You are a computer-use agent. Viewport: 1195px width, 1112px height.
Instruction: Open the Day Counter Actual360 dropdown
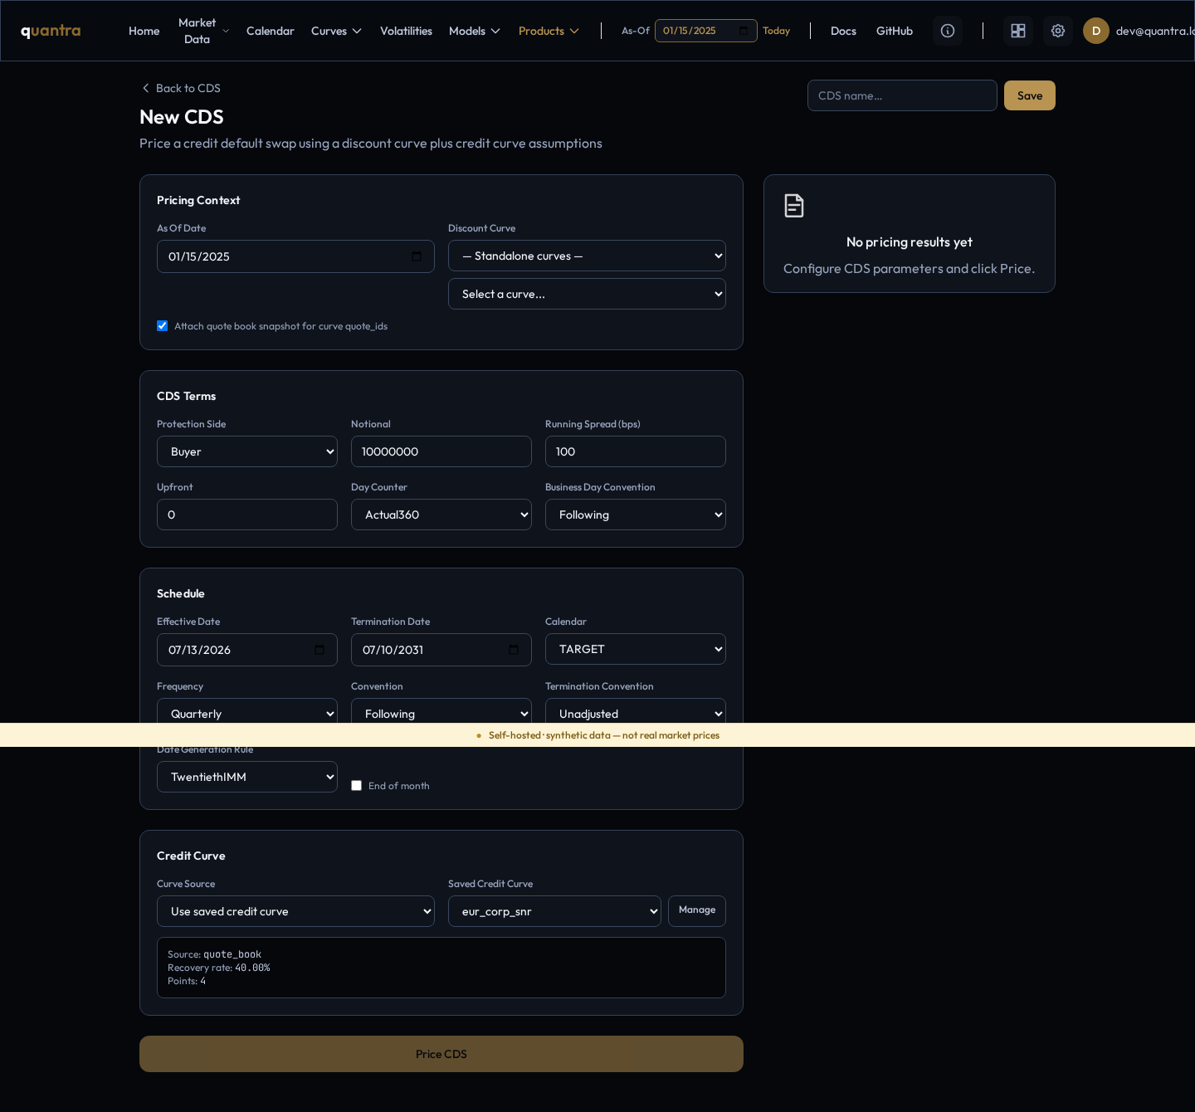pyautogui.click(x=441, y=515)
